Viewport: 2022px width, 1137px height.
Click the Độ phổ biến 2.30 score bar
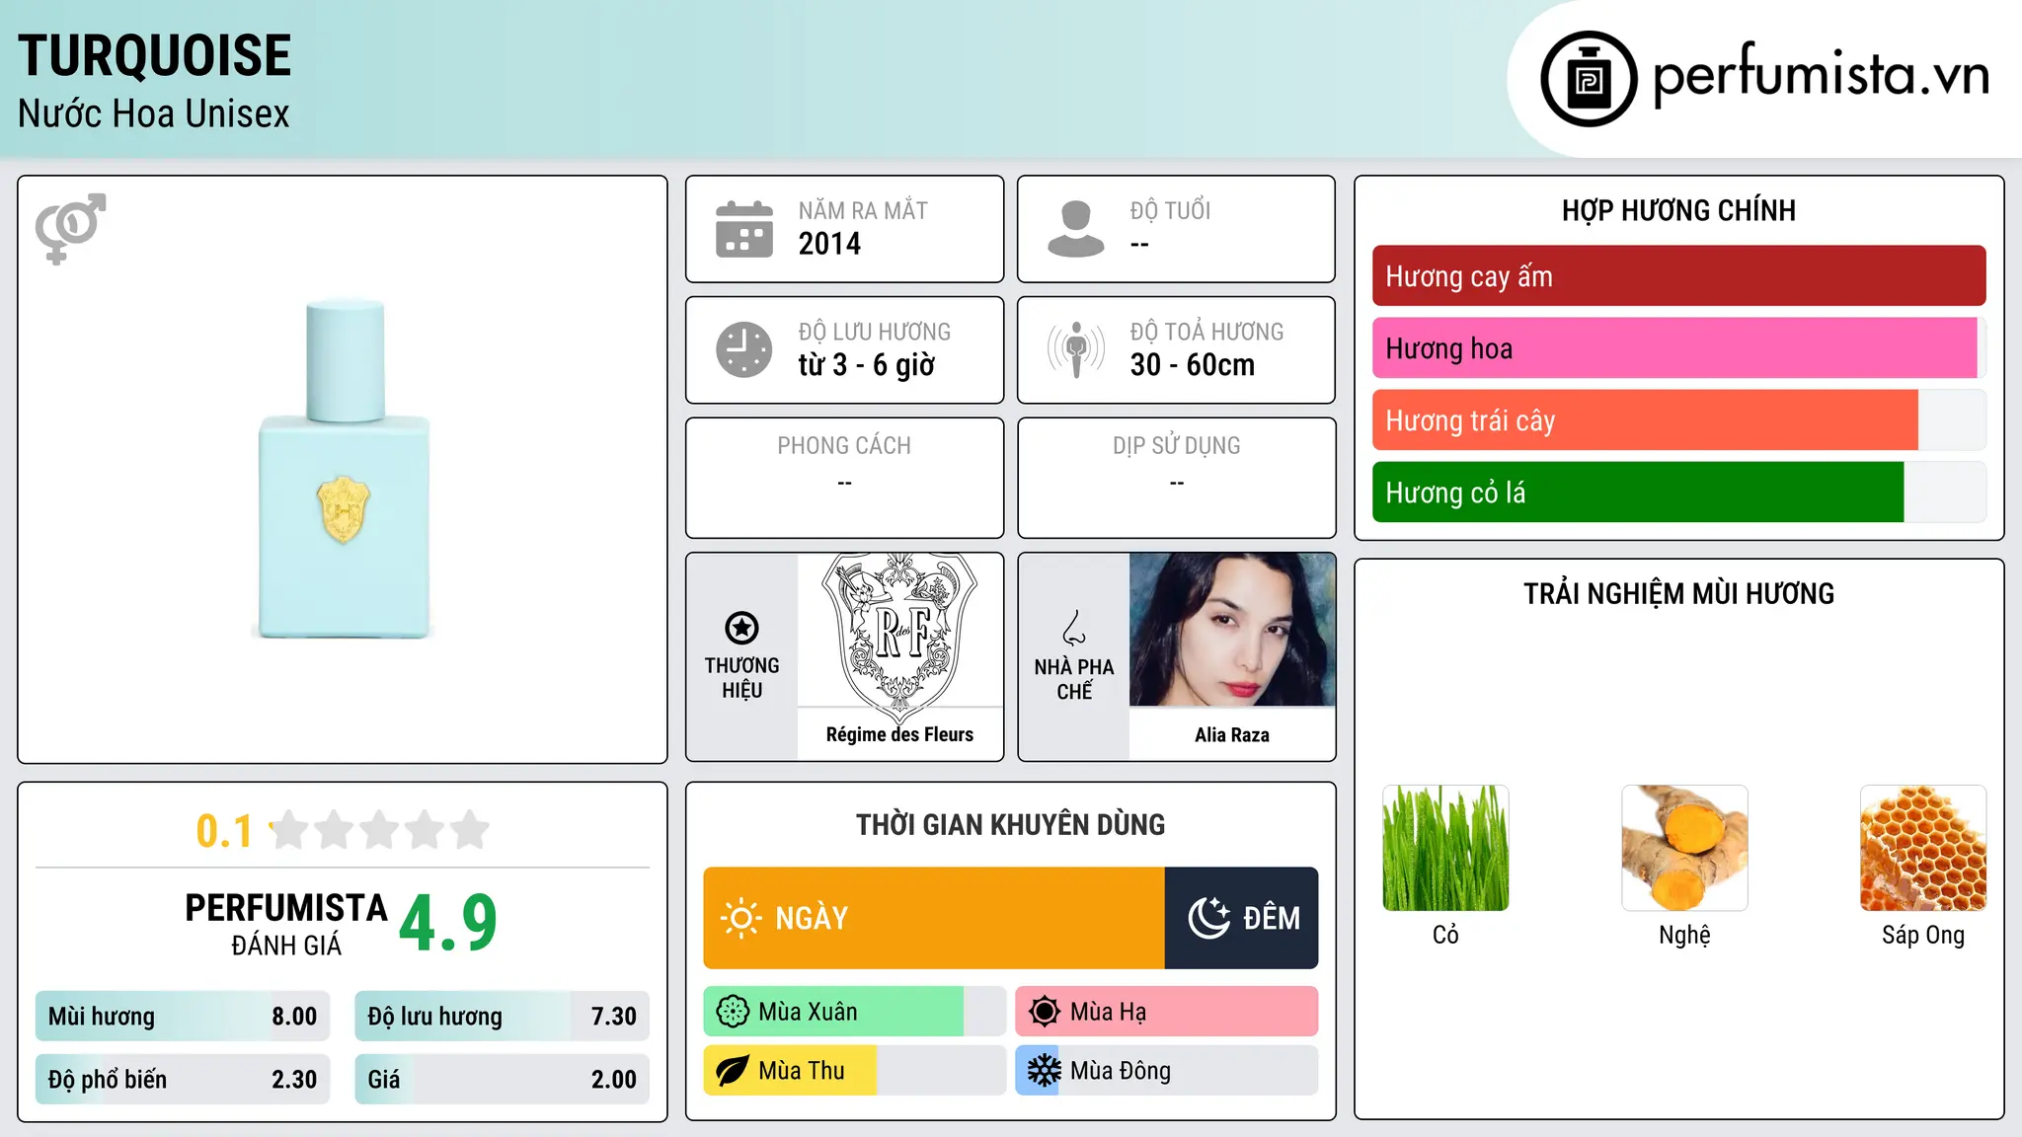183,1079
